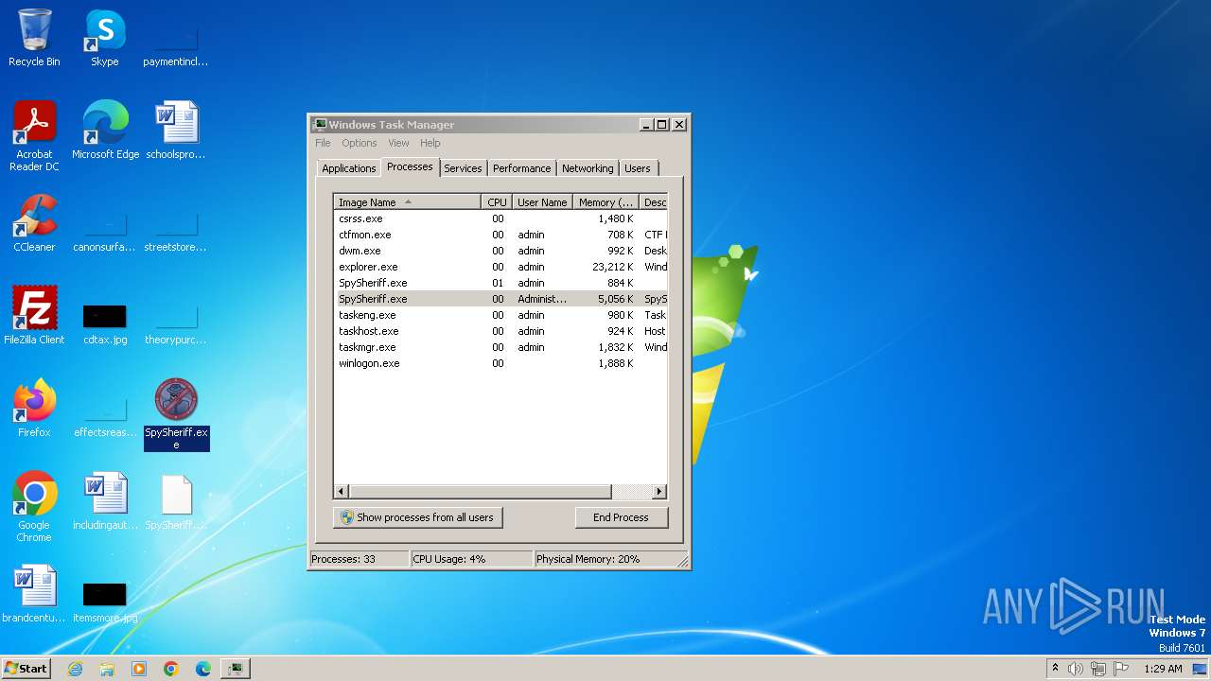
Task: Open Internet Explorer from the taskbar
Action: point(75,669)
